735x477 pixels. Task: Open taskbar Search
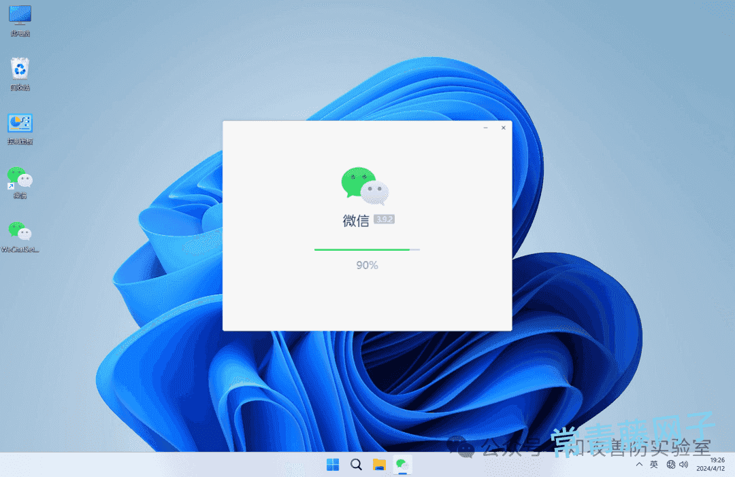[x=356, y=464]
